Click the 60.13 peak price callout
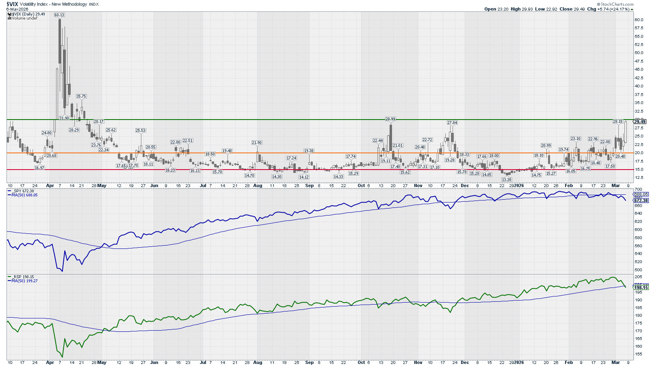The width and height of the screenshot is (650, 366). coord(59,15)
